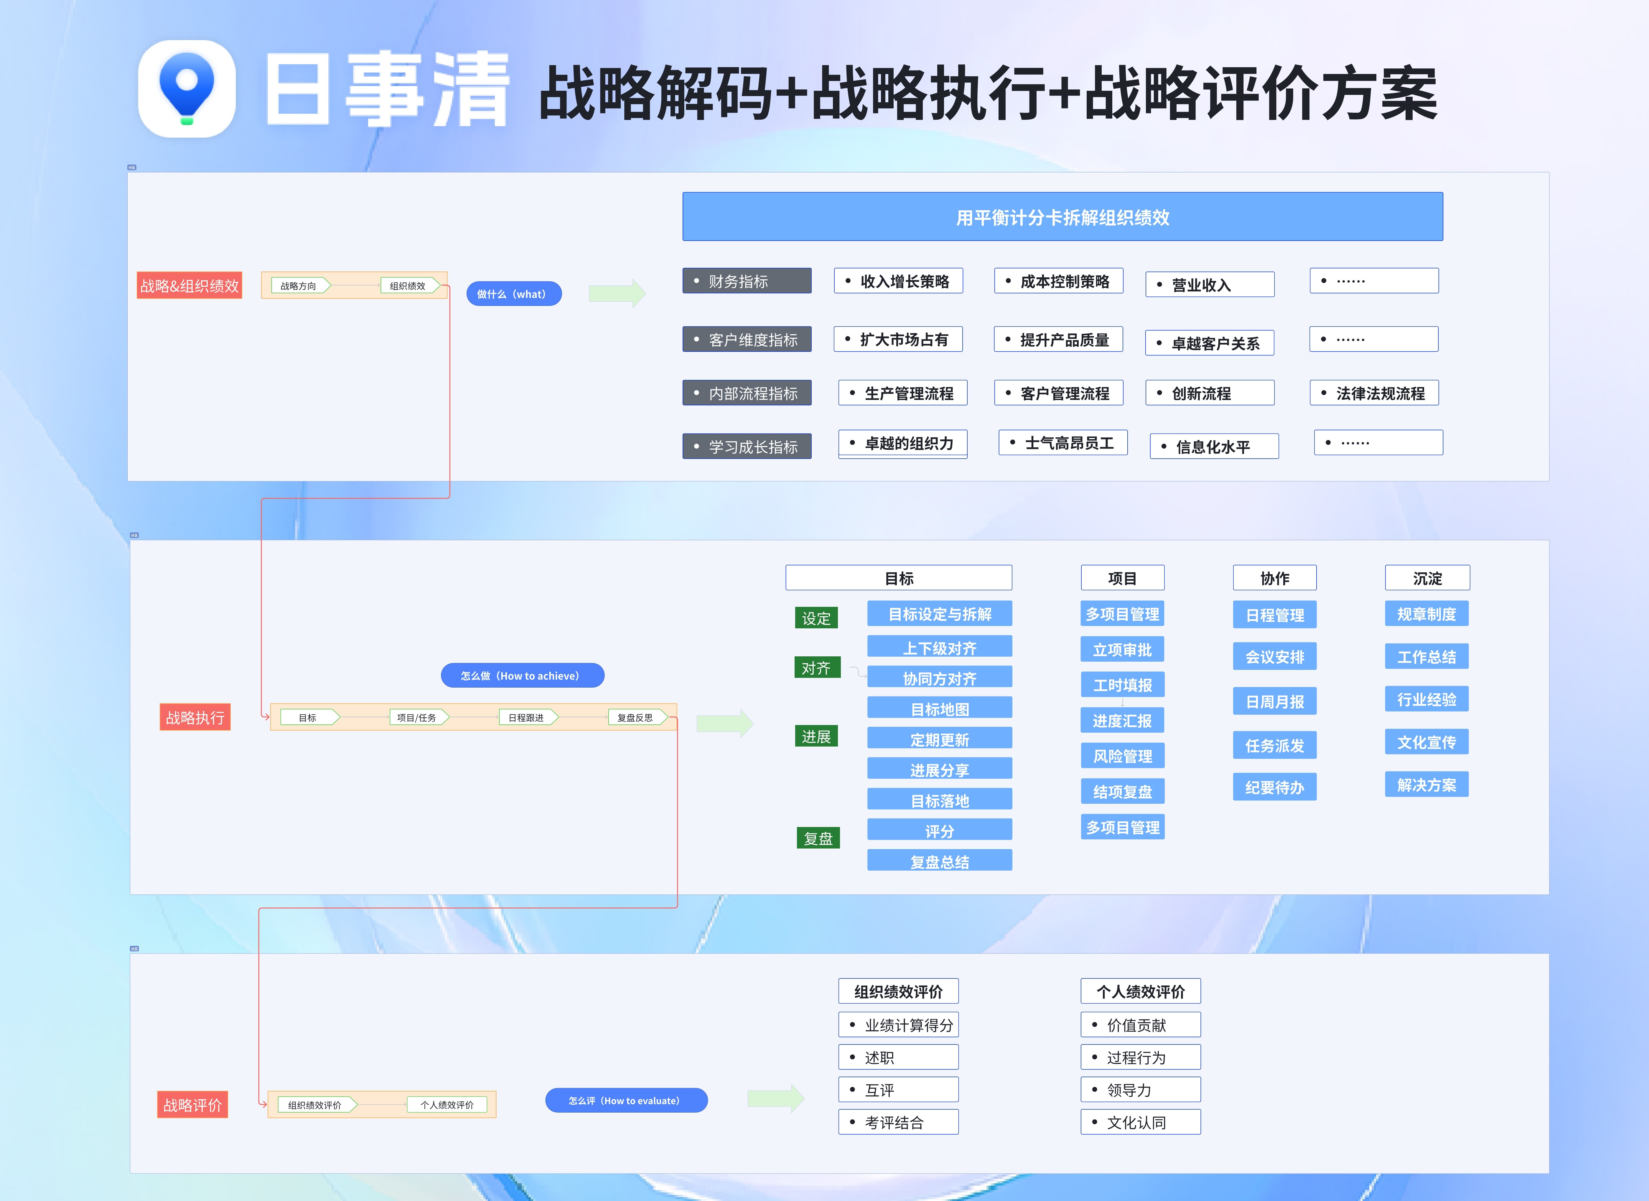The image size is (1649, 1201).
Task: Click the 协同方对齐 blue box
Action: point(939,677)
